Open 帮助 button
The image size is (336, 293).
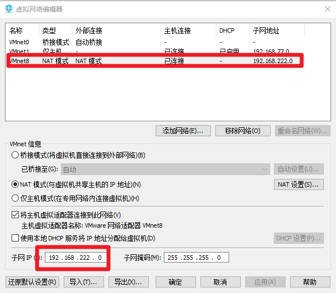(310, 282)
